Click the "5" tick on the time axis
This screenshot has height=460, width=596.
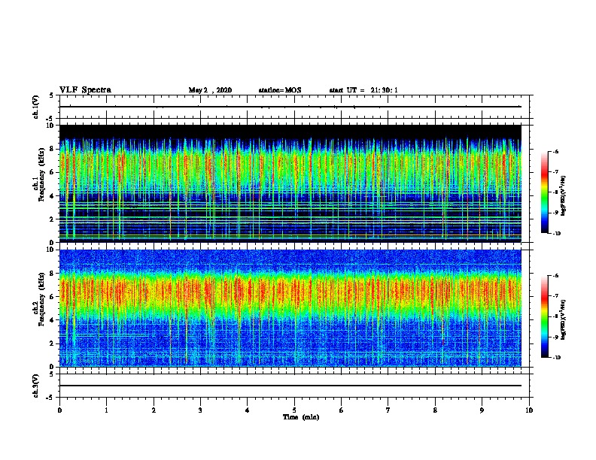point(294,410)
